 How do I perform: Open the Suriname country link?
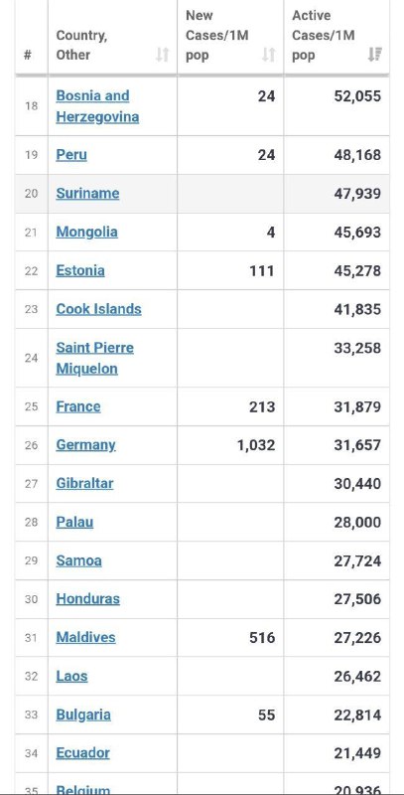(x=87, y=193)
